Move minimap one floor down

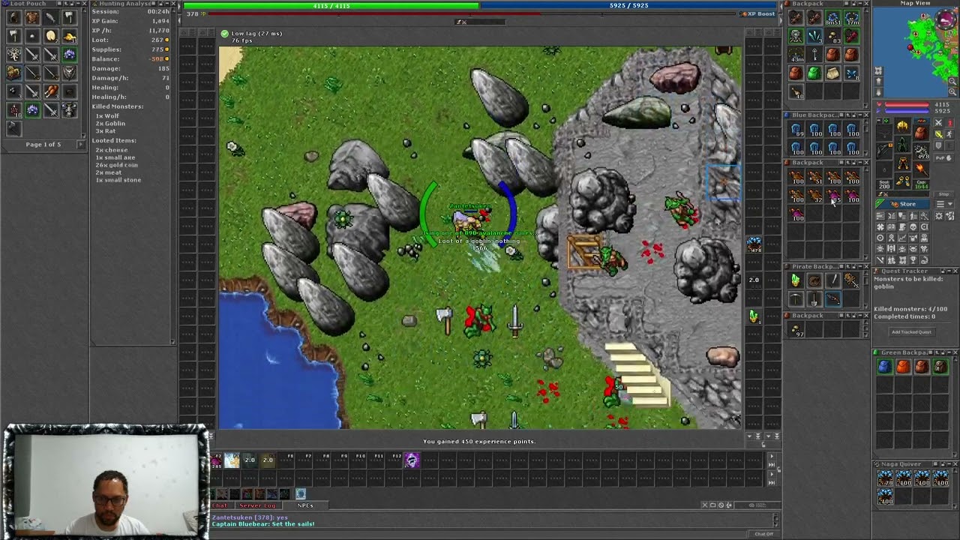[878, 92]
